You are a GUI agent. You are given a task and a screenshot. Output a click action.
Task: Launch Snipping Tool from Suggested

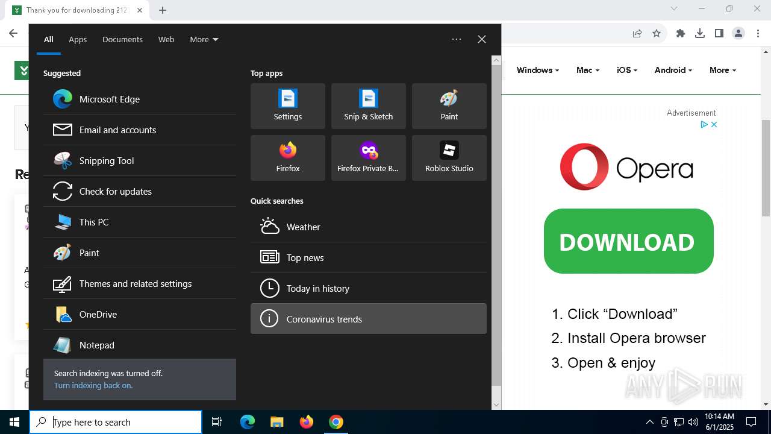click(140, 160)
